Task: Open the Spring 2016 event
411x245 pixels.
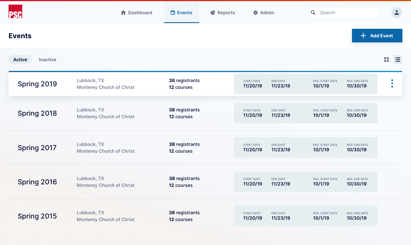Action: pos(37,182)
